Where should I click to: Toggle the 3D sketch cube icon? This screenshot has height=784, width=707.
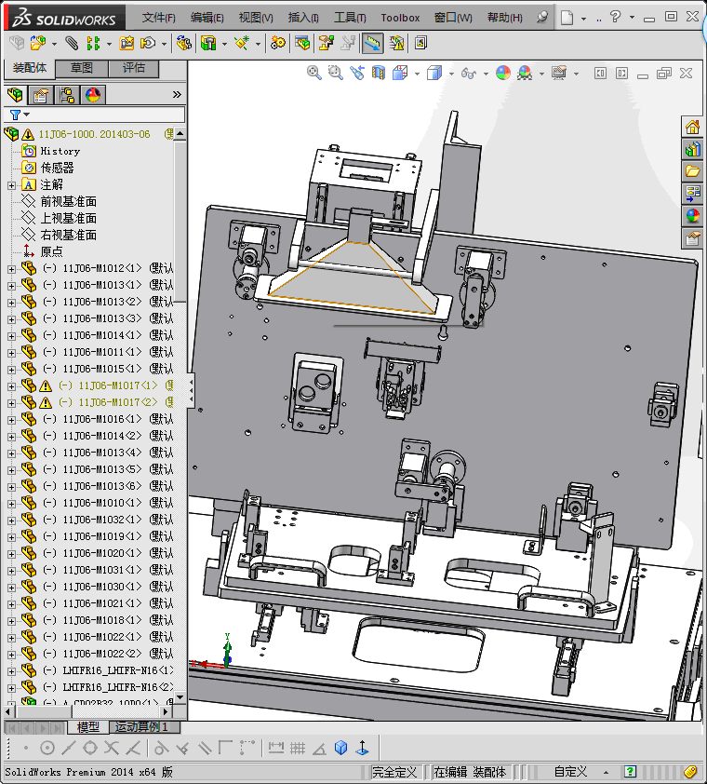click(x=340, y=748)
